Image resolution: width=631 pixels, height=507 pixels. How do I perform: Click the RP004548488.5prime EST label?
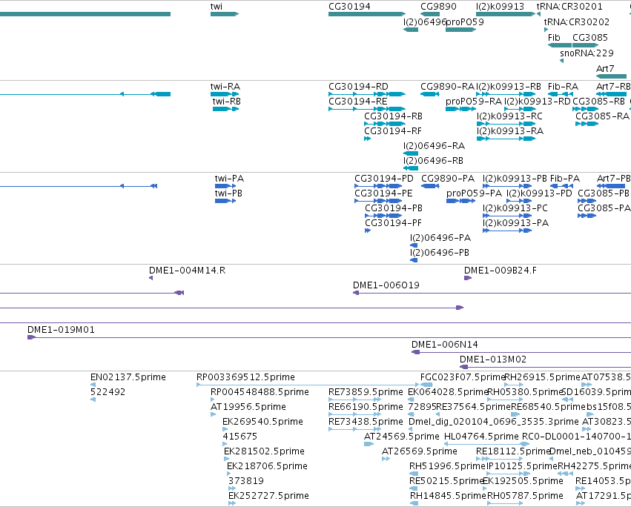260,392
